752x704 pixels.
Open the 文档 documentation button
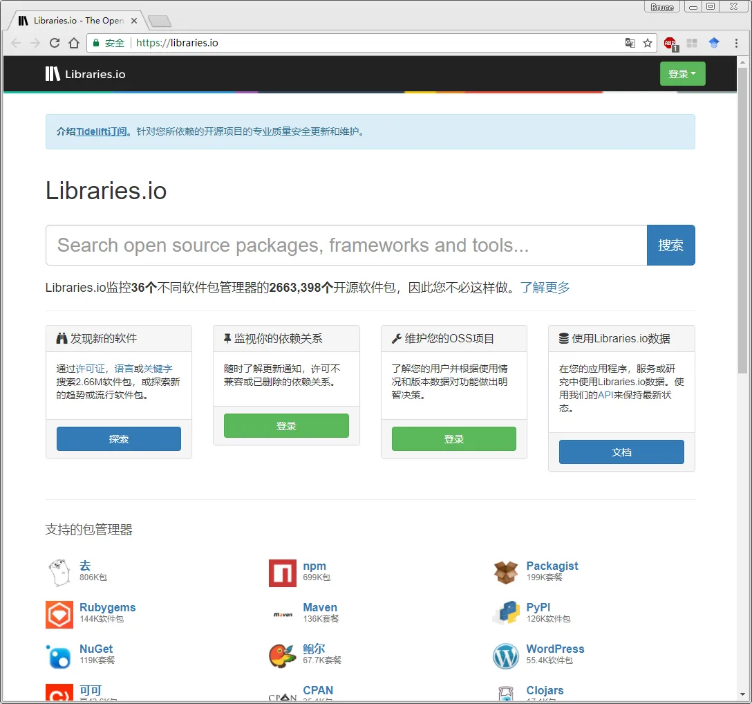tap(621, 452)
